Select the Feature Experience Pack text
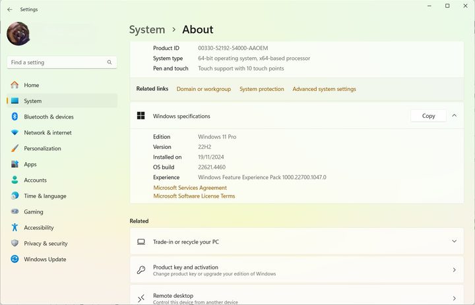Image resolution: width=475 pixels, height=305 pixels. (262, 177)
